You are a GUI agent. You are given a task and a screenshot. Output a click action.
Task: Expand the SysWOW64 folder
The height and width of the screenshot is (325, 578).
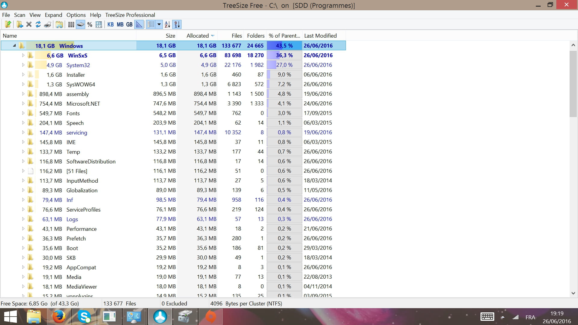pos(23,84)
